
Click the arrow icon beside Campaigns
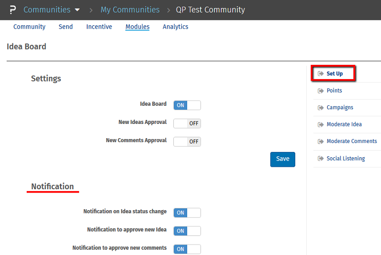(x=321, y=108)
